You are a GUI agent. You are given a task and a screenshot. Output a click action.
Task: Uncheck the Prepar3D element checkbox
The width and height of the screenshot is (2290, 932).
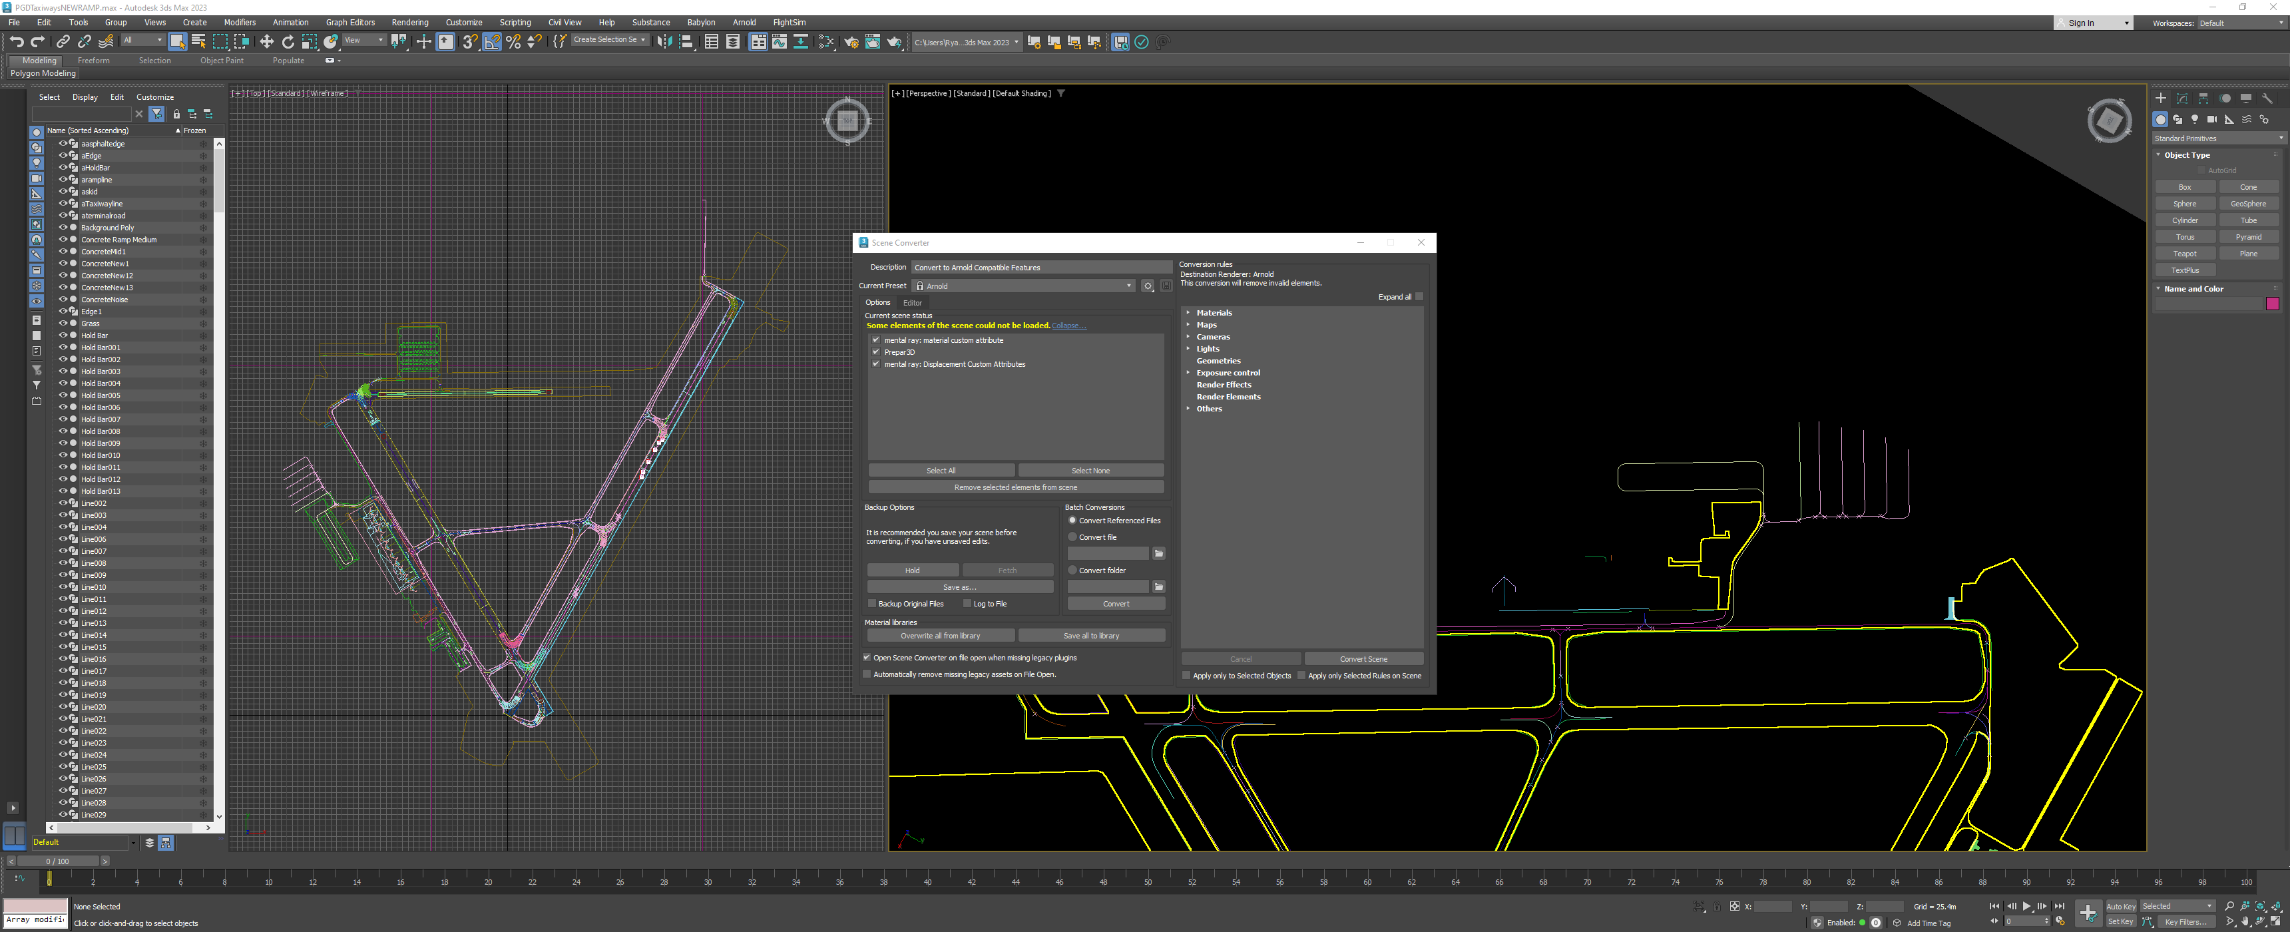tap(875, 352)
